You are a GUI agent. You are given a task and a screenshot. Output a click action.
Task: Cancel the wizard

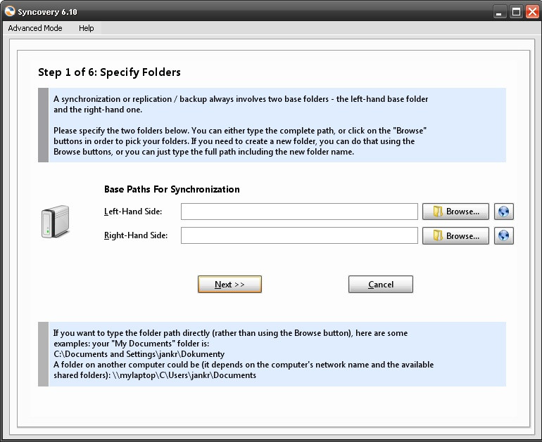(x=381, y=285)
